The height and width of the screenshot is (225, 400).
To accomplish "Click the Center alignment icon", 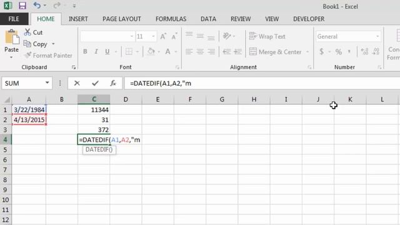I will (200, 52).
